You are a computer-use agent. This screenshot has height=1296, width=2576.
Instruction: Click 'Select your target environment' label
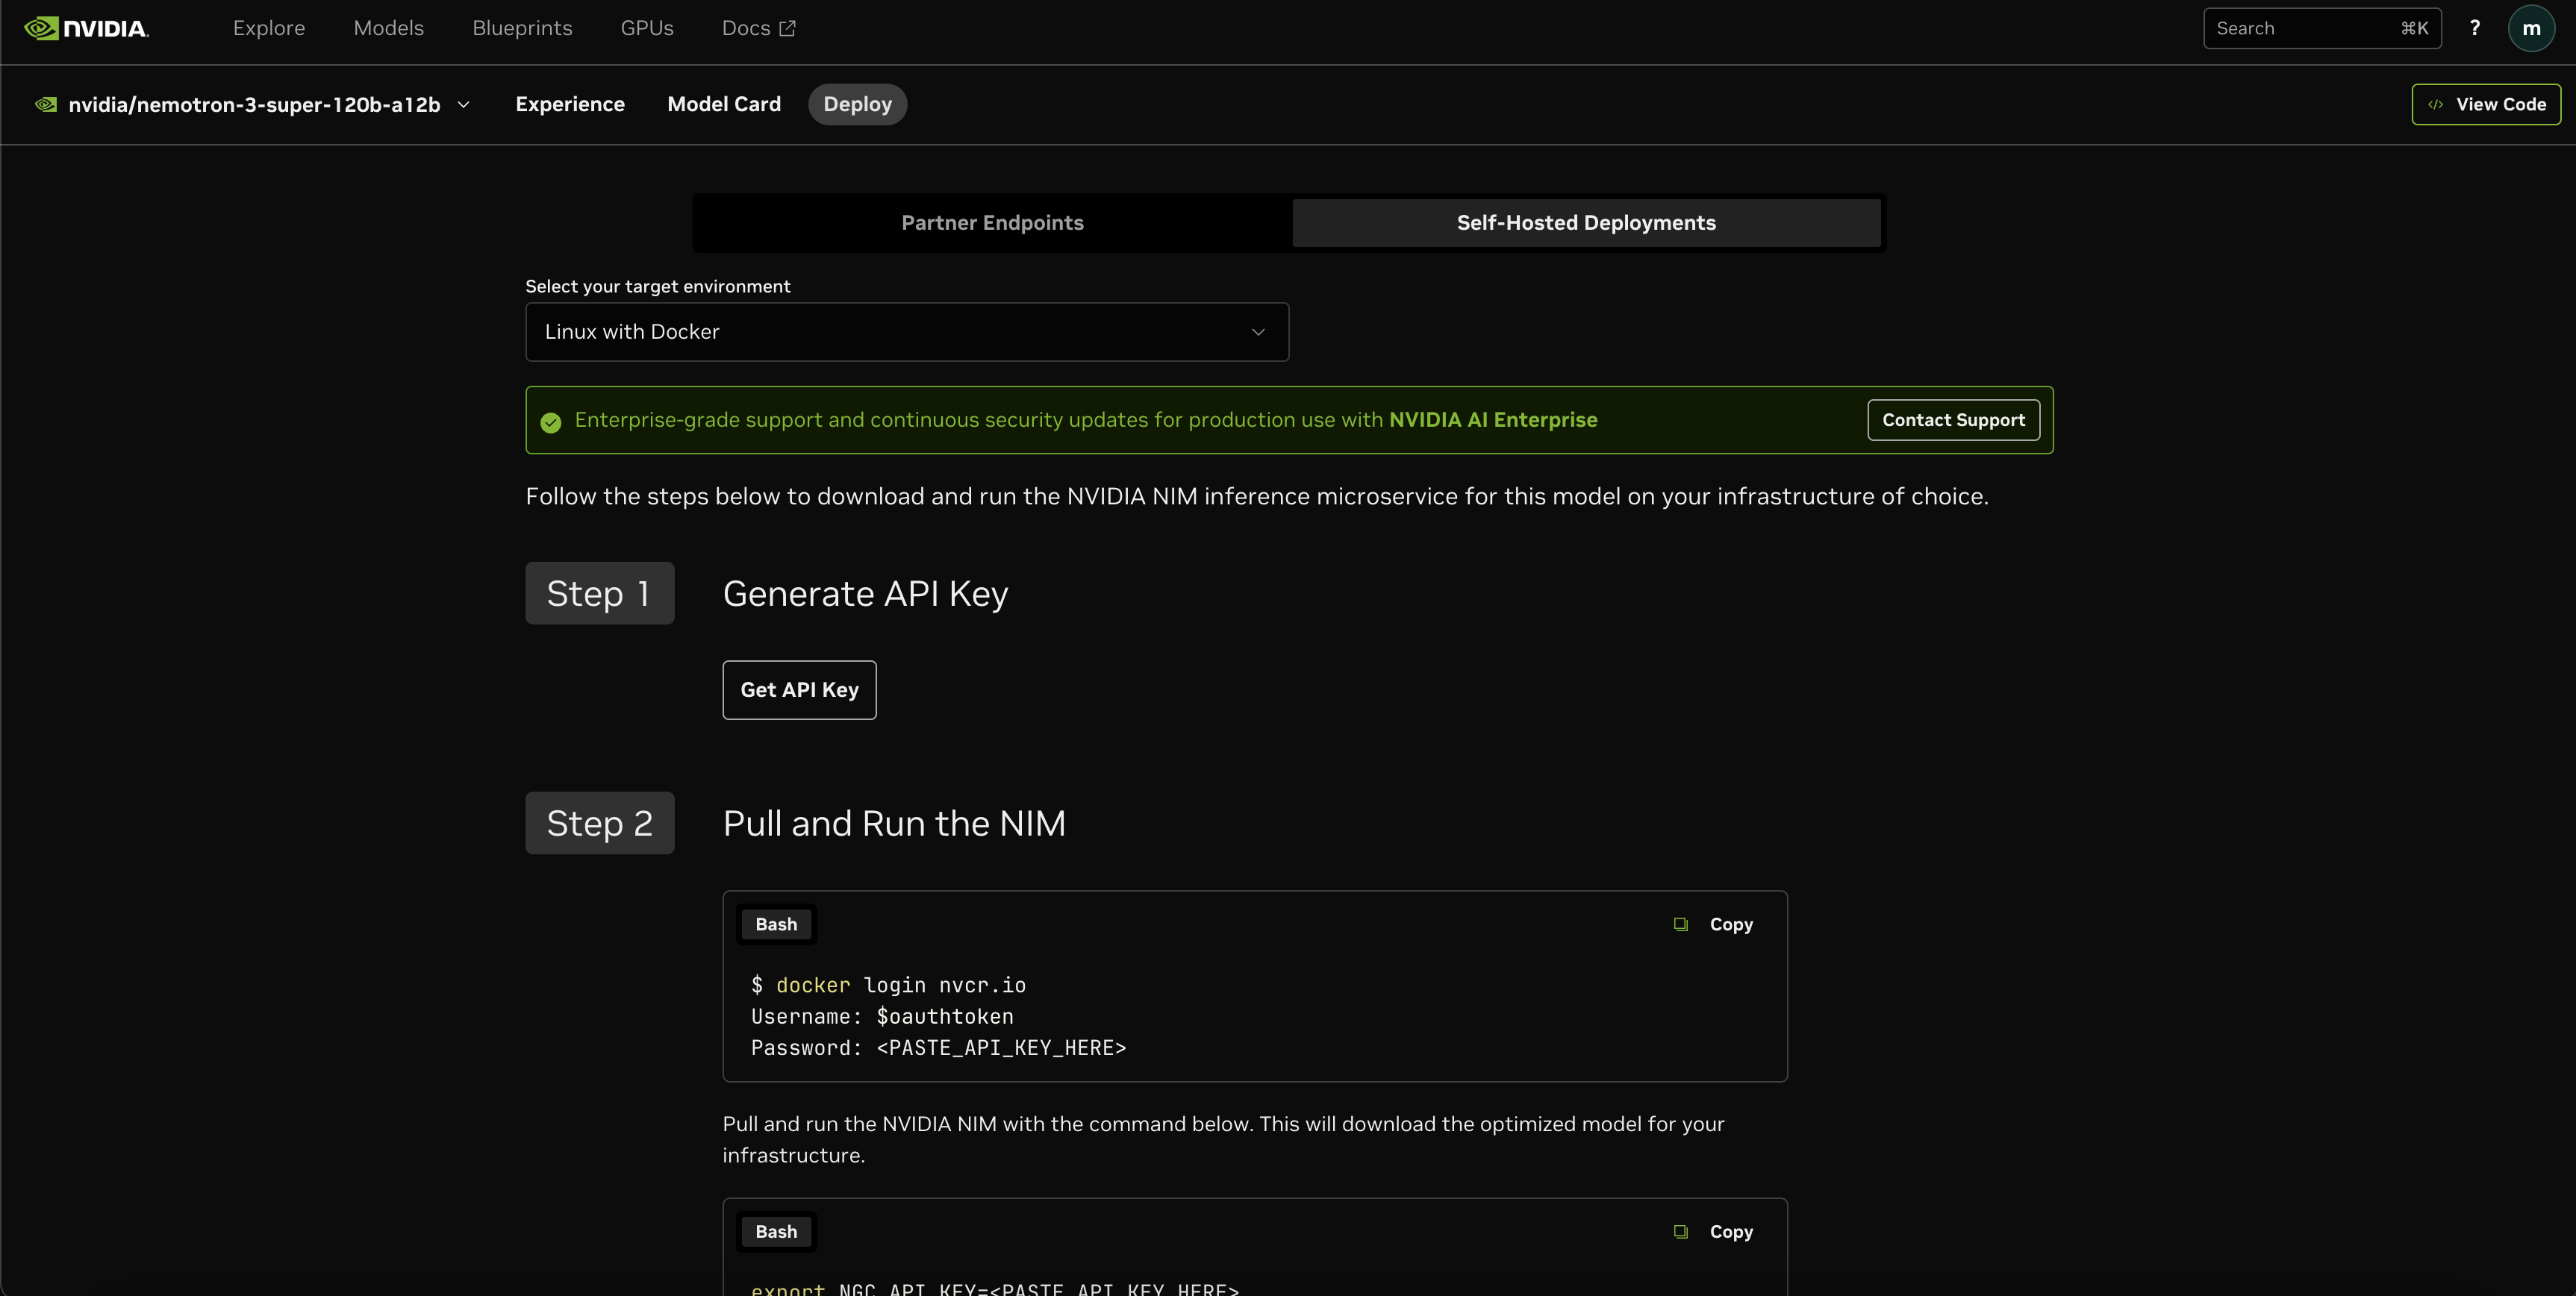[x=658, y=287]
